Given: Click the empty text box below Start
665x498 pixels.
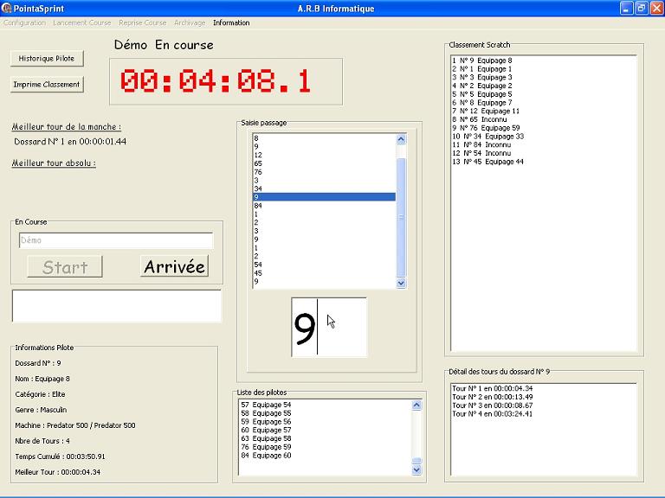Looking at the screenshot, I should [117, 306].
